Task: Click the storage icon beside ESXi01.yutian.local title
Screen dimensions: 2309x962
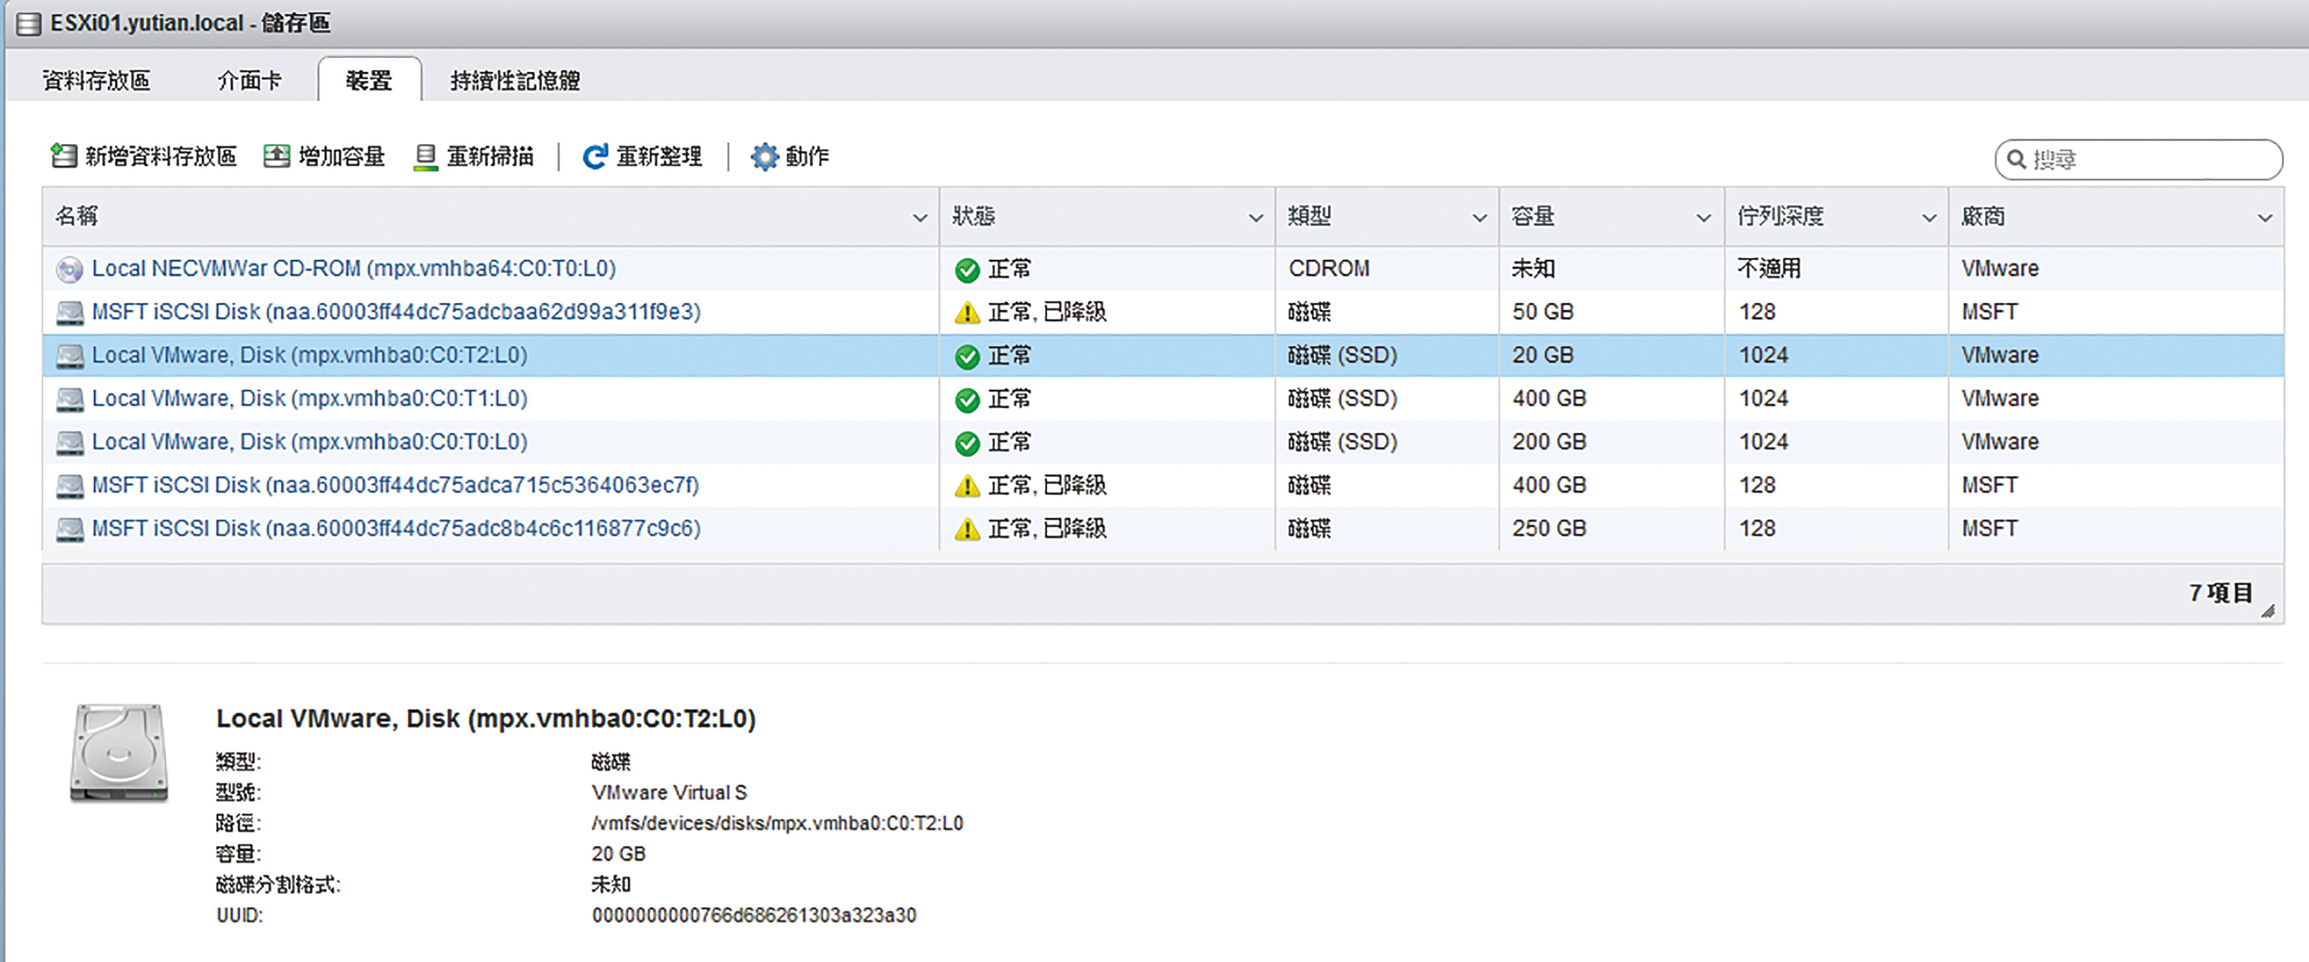Action: tap(29, 23)
